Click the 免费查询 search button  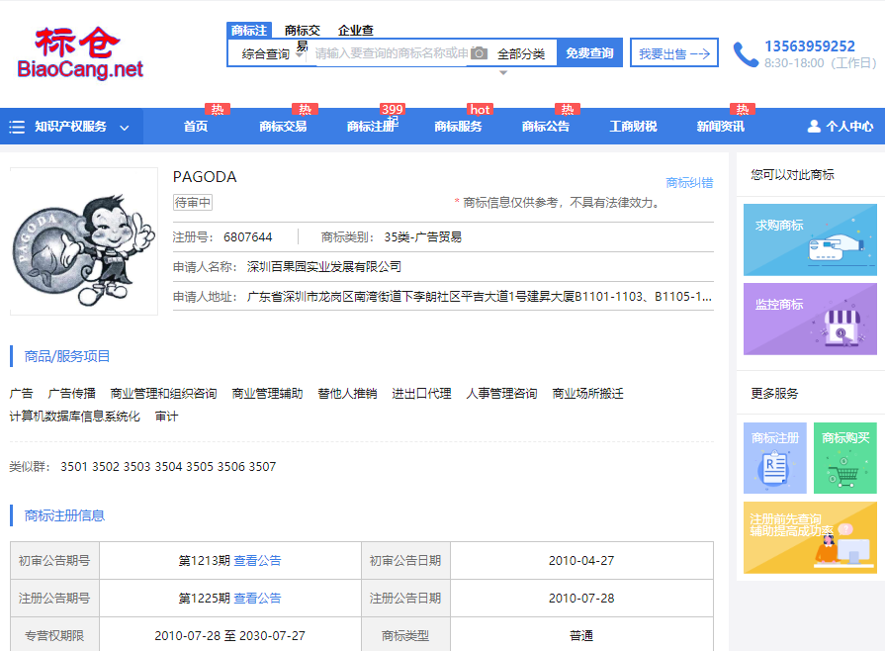point(589,53)
